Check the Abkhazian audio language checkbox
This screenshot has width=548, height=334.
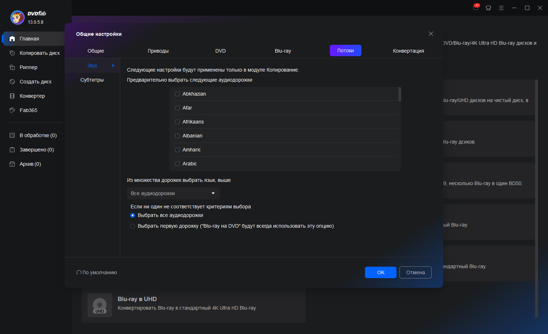177,94
